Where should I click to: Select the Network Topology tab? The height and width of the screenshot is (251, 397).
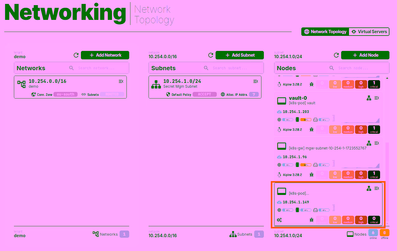click(325, 31)
